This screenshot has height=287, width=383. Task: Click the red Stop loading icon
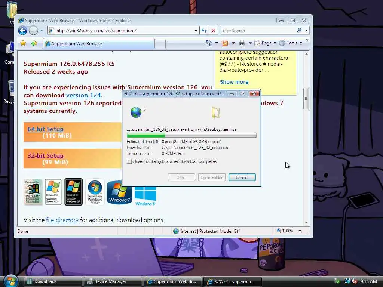click(214, 31)
